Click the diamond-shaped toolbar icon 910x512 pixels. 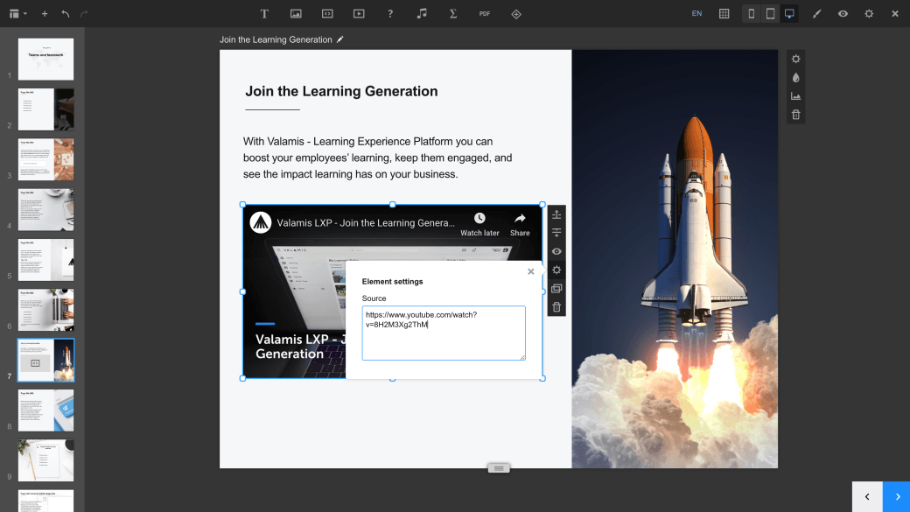(x=516, y=14)
